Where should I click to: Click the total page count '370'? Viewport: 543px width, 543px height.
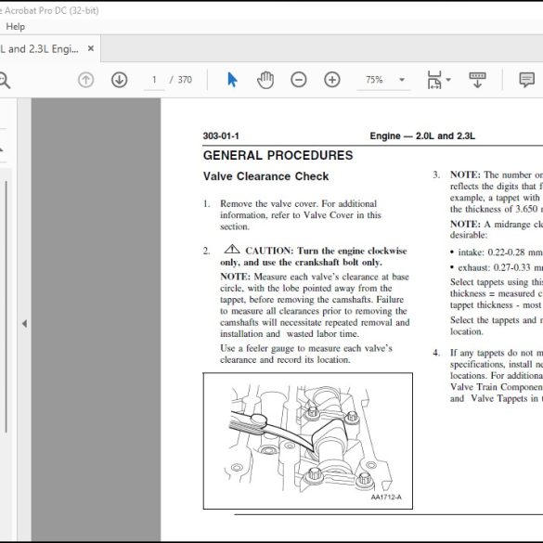click(185, 80)
